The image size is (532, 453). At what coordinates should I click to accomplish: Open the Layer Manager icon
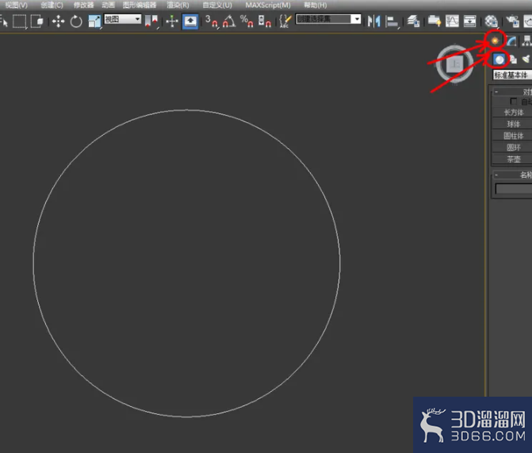(414, 21)
